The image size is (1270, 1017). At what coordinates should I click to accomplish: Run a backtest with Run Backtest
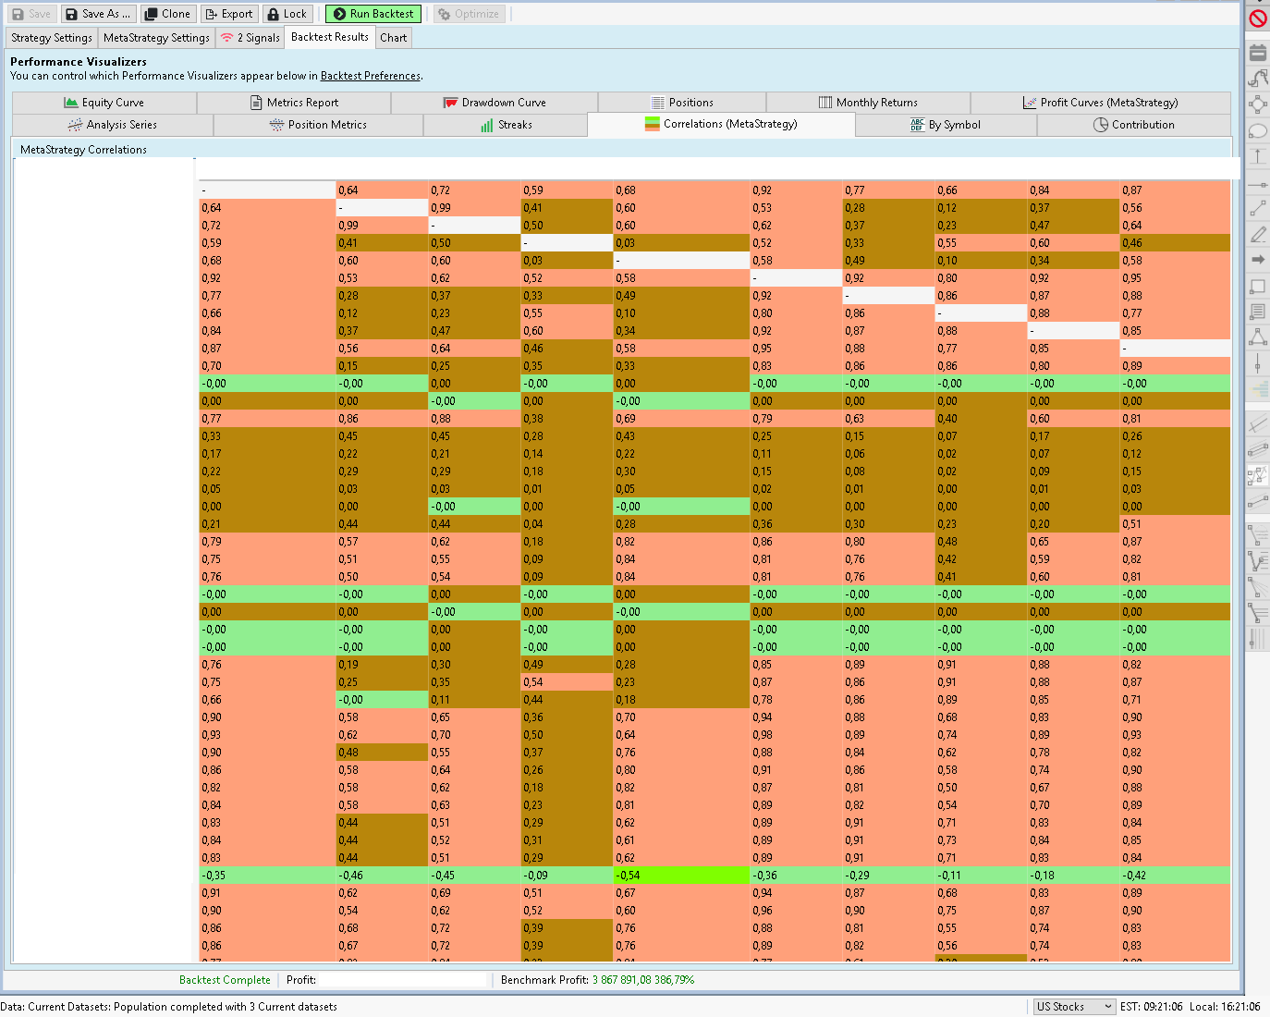tap(373, 13)
